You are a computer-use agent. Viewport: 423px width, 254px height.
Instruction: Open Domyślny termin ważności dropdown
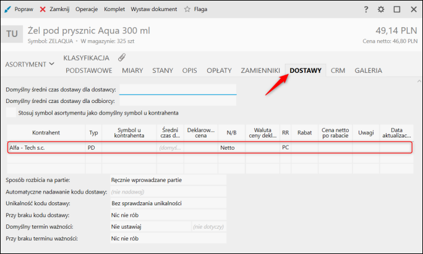pyautogui.click(x=150, y=227)
